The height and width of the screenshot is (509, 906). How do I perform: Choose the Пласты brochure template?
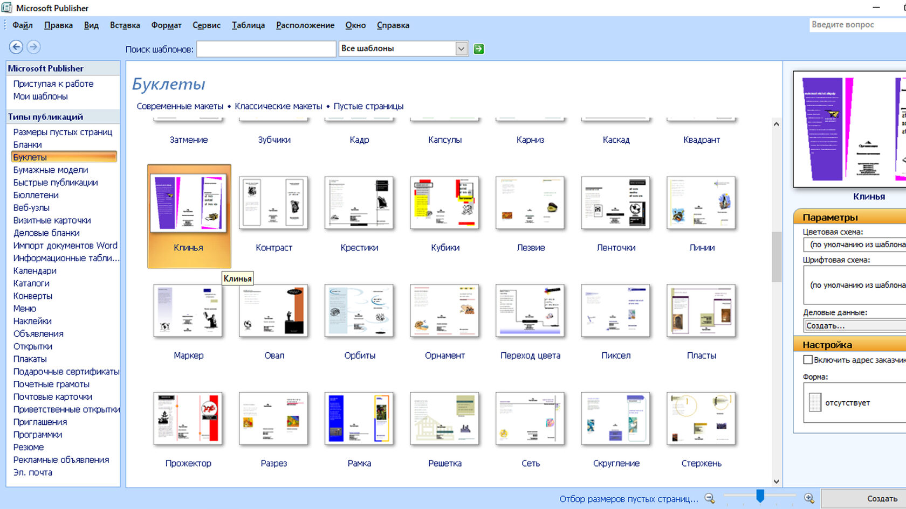pos(701,311)
